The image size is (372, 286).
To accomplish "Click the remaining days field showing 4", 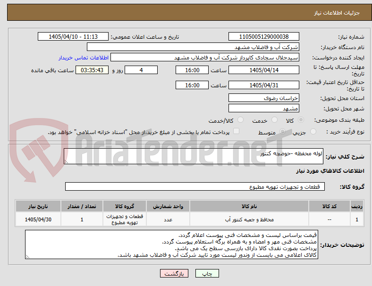I will click(141, 70).
